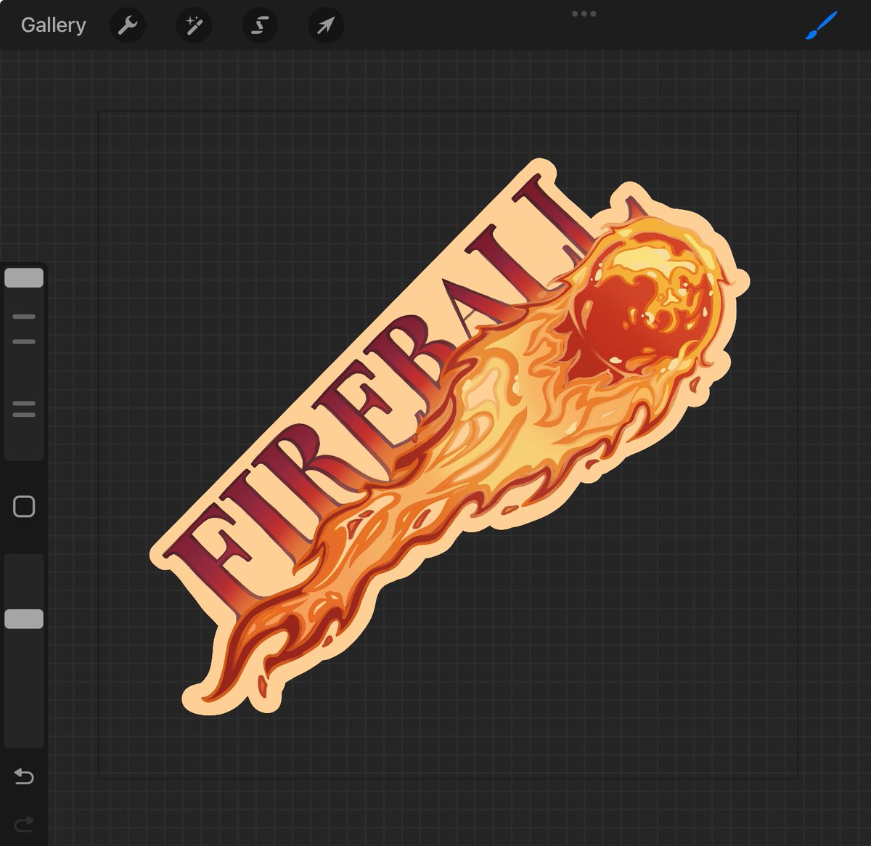Select the Transform arrow tool
This screenshot has width=871, height=846.
click(x=325, y=25)
